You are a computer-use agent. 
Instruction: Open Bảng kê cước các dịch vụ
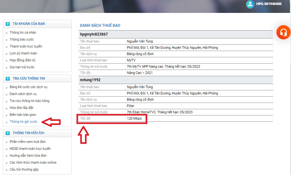point(28,87)
